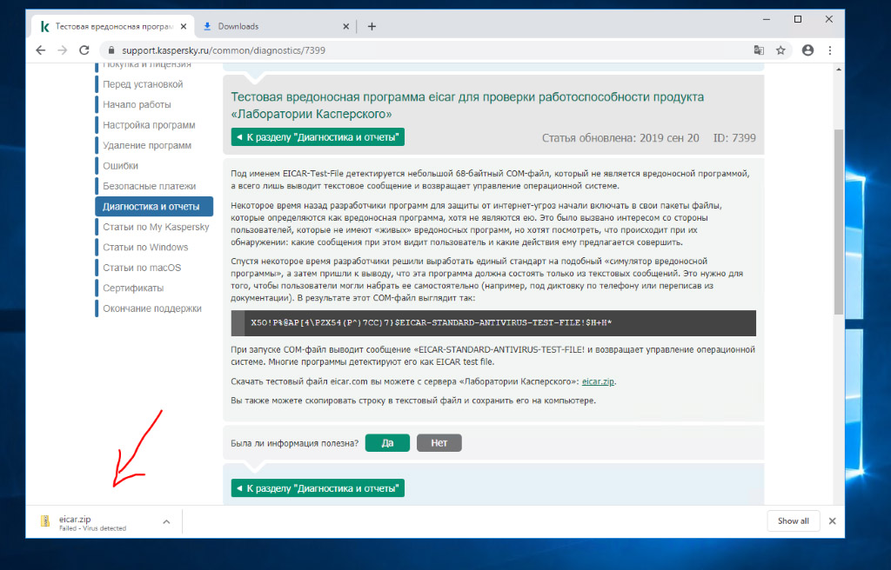
Task: Click the article title heading text
Action: click(x=467, y=105)
